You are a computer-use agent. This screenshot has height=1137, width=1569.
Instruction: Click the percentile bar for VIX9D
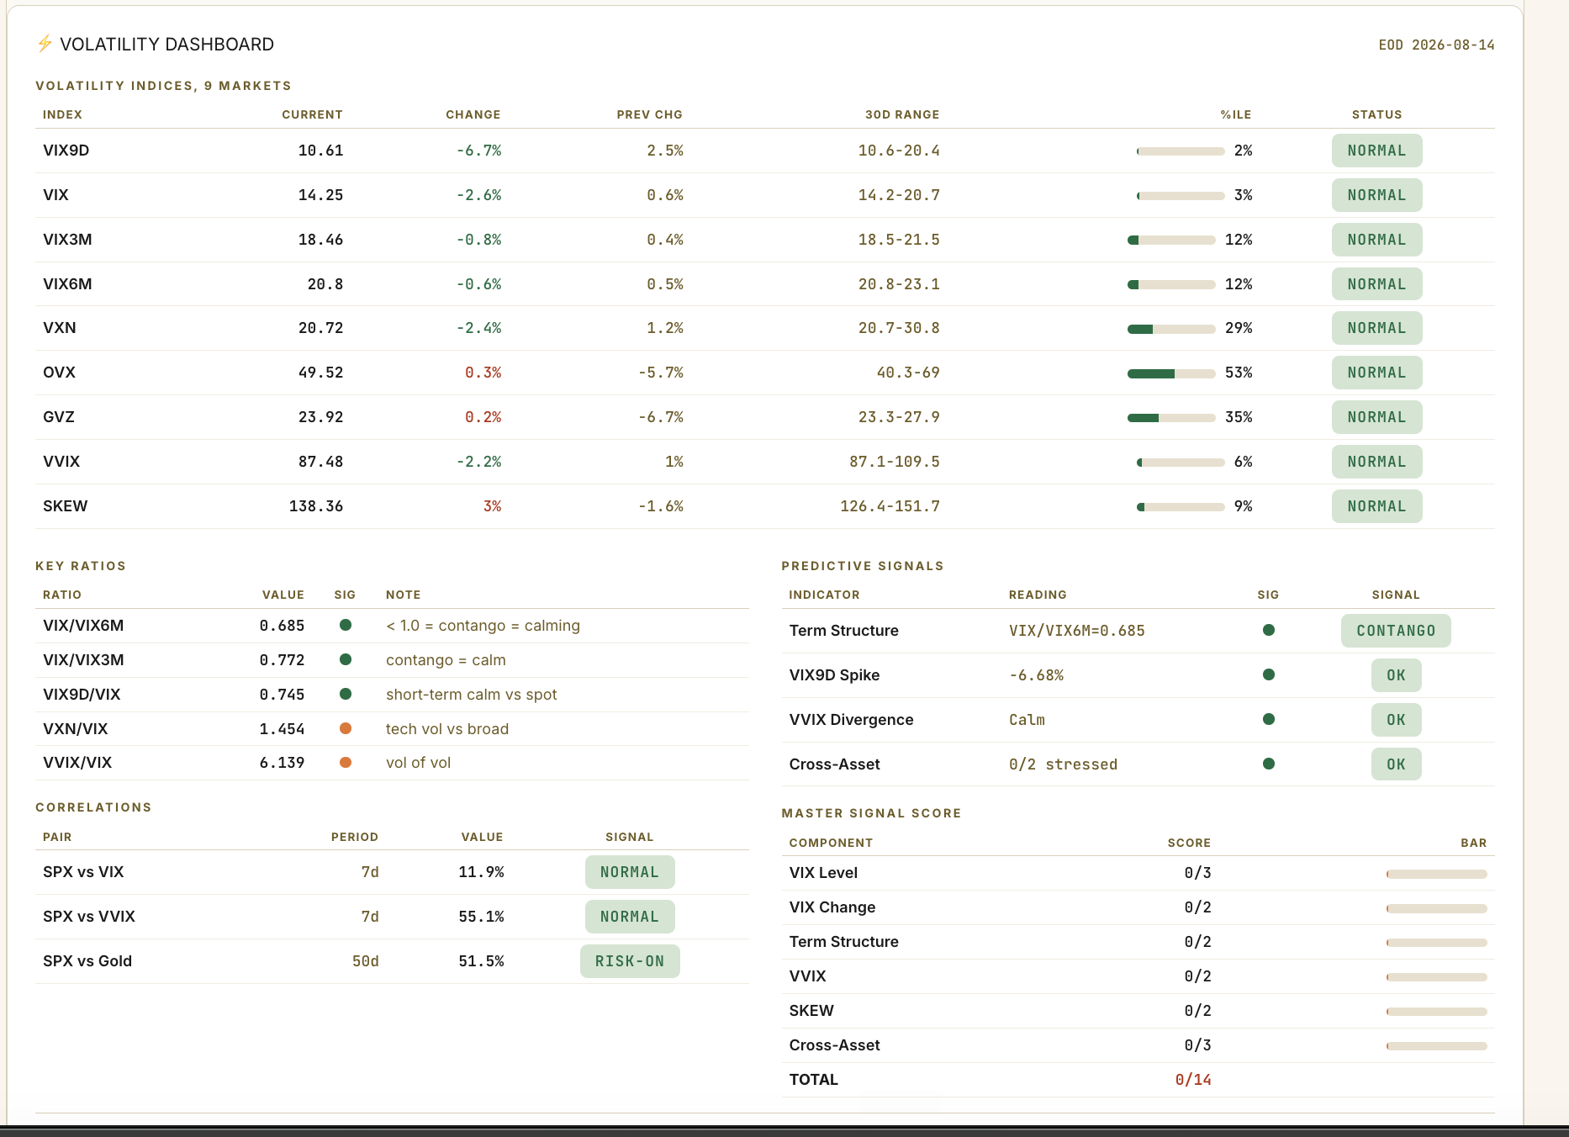(x=1181, y=151)
